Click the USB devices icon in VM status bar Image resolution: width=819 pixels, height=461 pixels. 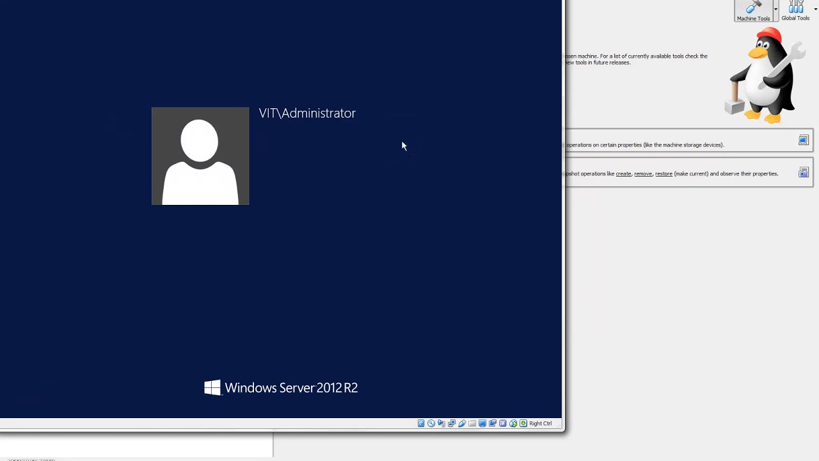(x=462, y=423)
